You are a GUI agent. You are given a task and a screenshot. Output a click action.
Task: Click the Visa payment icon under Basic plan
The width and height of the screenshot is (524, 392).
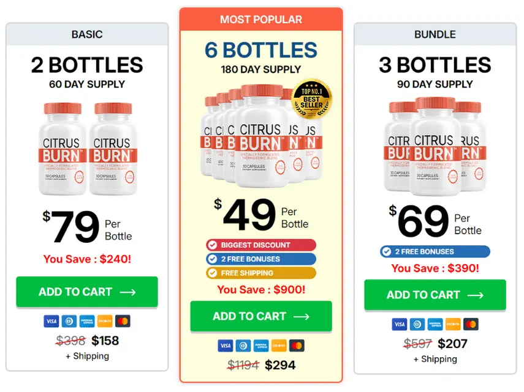(x=51, y=321)
